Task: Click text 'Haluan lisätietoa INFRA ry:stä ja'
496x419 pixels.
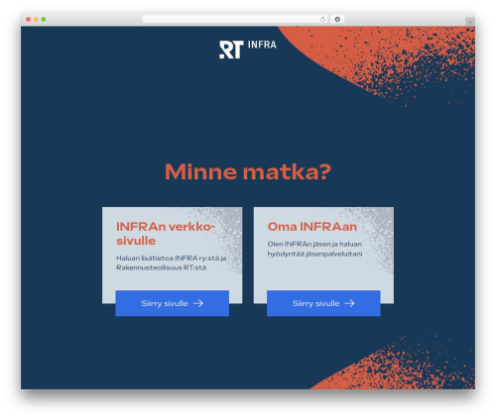Action: tap(172, 259)
